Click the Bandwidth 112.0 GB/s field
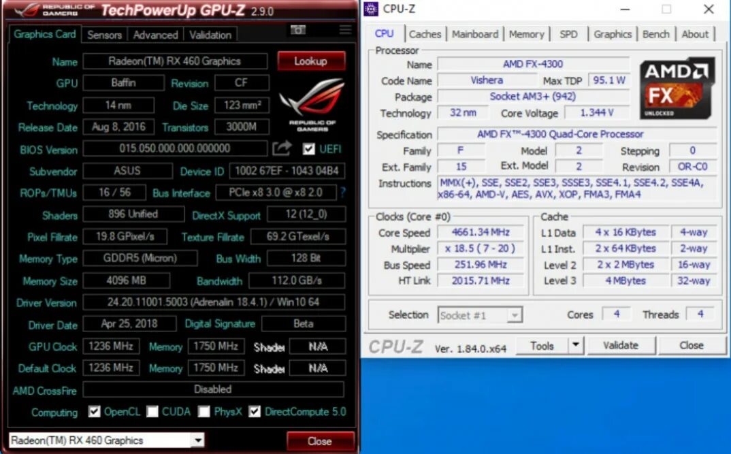This screenshot has width=731, height=454. 297,280
